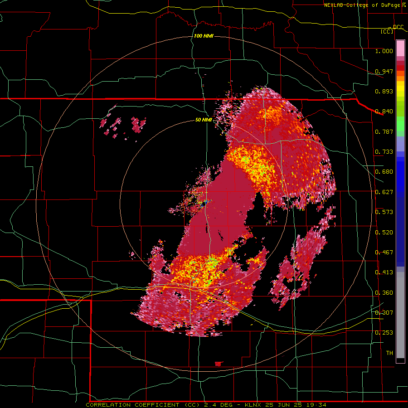Viewport: 408px width, 408px height.
Task: Select the 0.787 value on the color scale
Action: [384, 131]
